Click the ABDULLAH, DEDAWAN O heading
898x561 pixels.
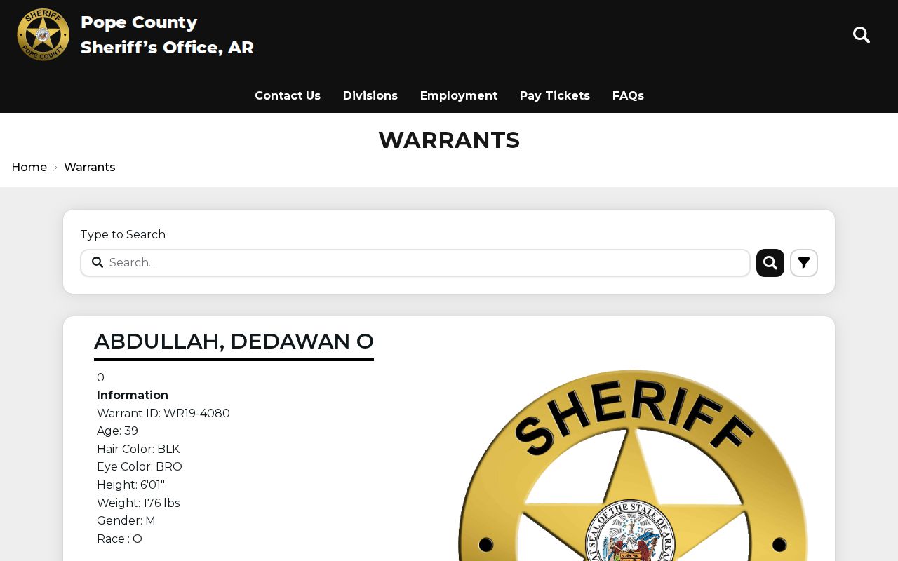234,341
